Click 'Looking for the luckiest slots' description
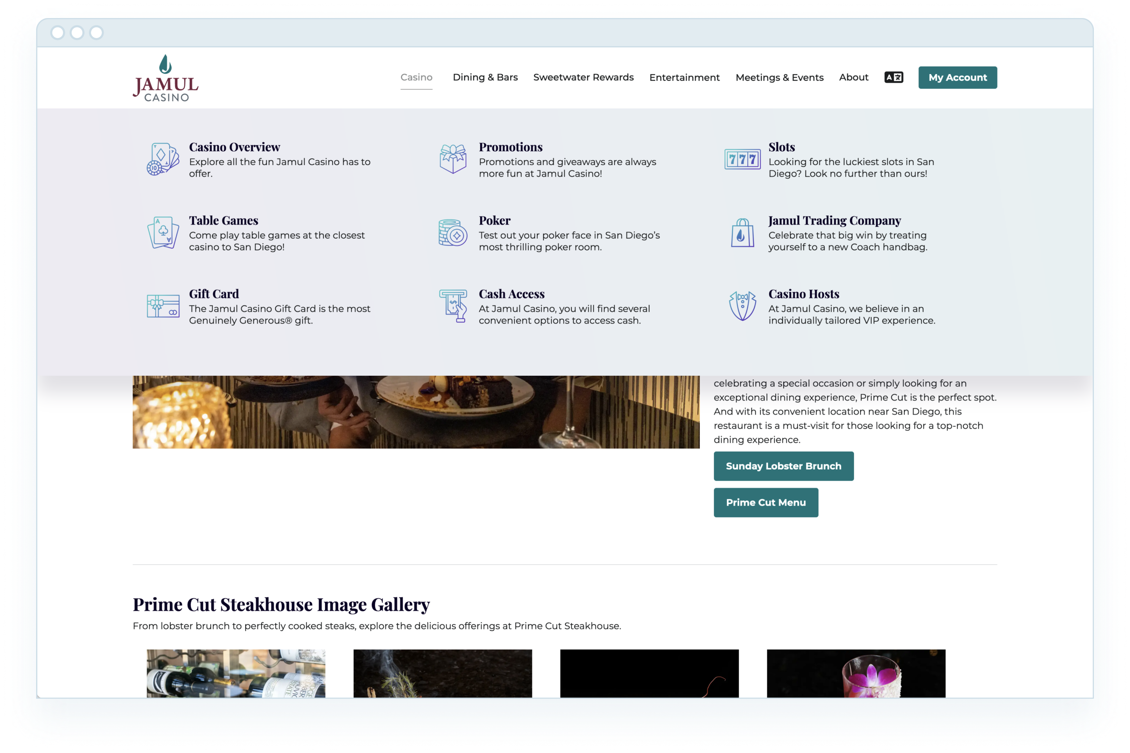Viewport: 1130px width, 753px height. (851, 168)
